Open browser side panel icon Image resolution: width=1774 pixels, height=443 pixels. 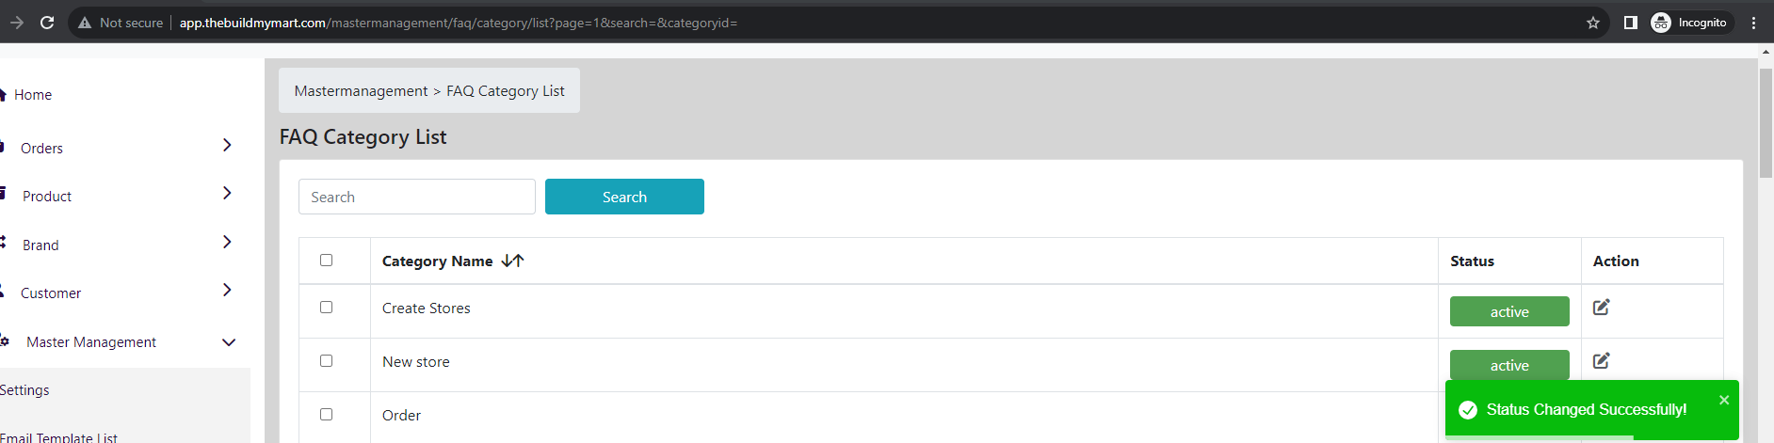click(x=1631, y=23)
